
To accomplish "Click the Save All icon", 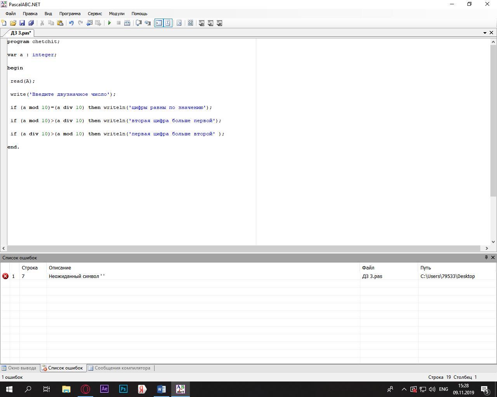I will 31,23.
